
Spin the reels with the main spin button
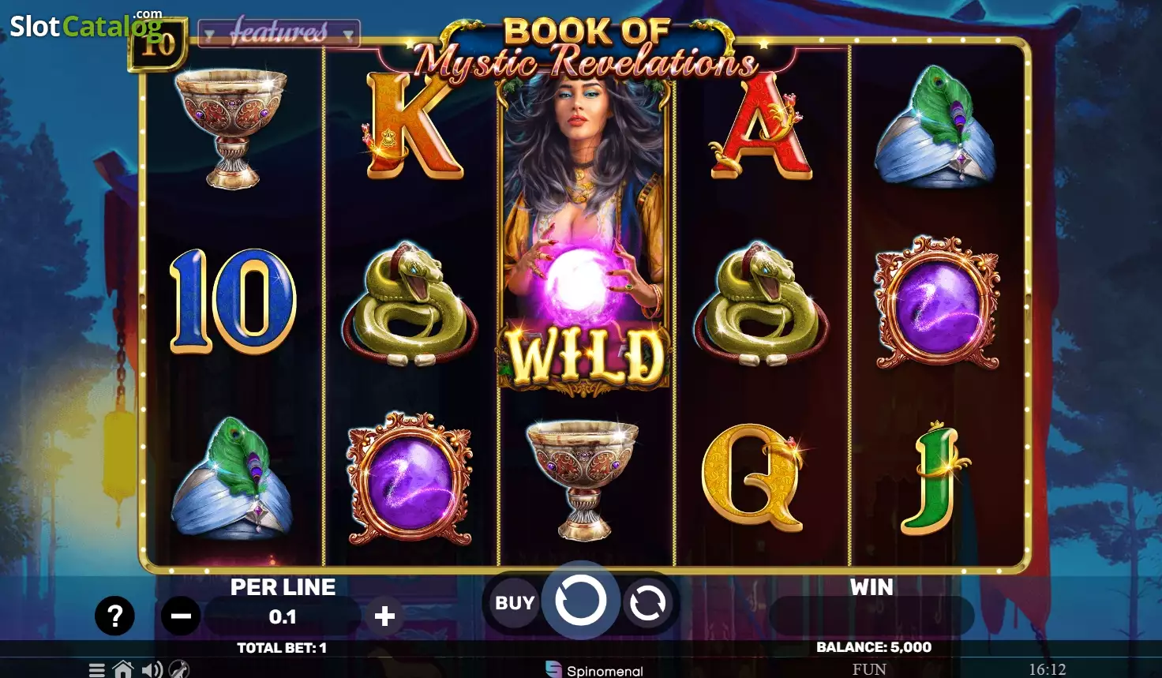580,601
